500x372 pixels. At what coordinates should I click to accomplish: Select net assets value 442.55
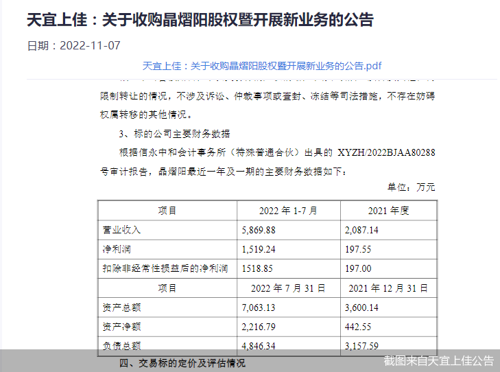tap(358, 327)
